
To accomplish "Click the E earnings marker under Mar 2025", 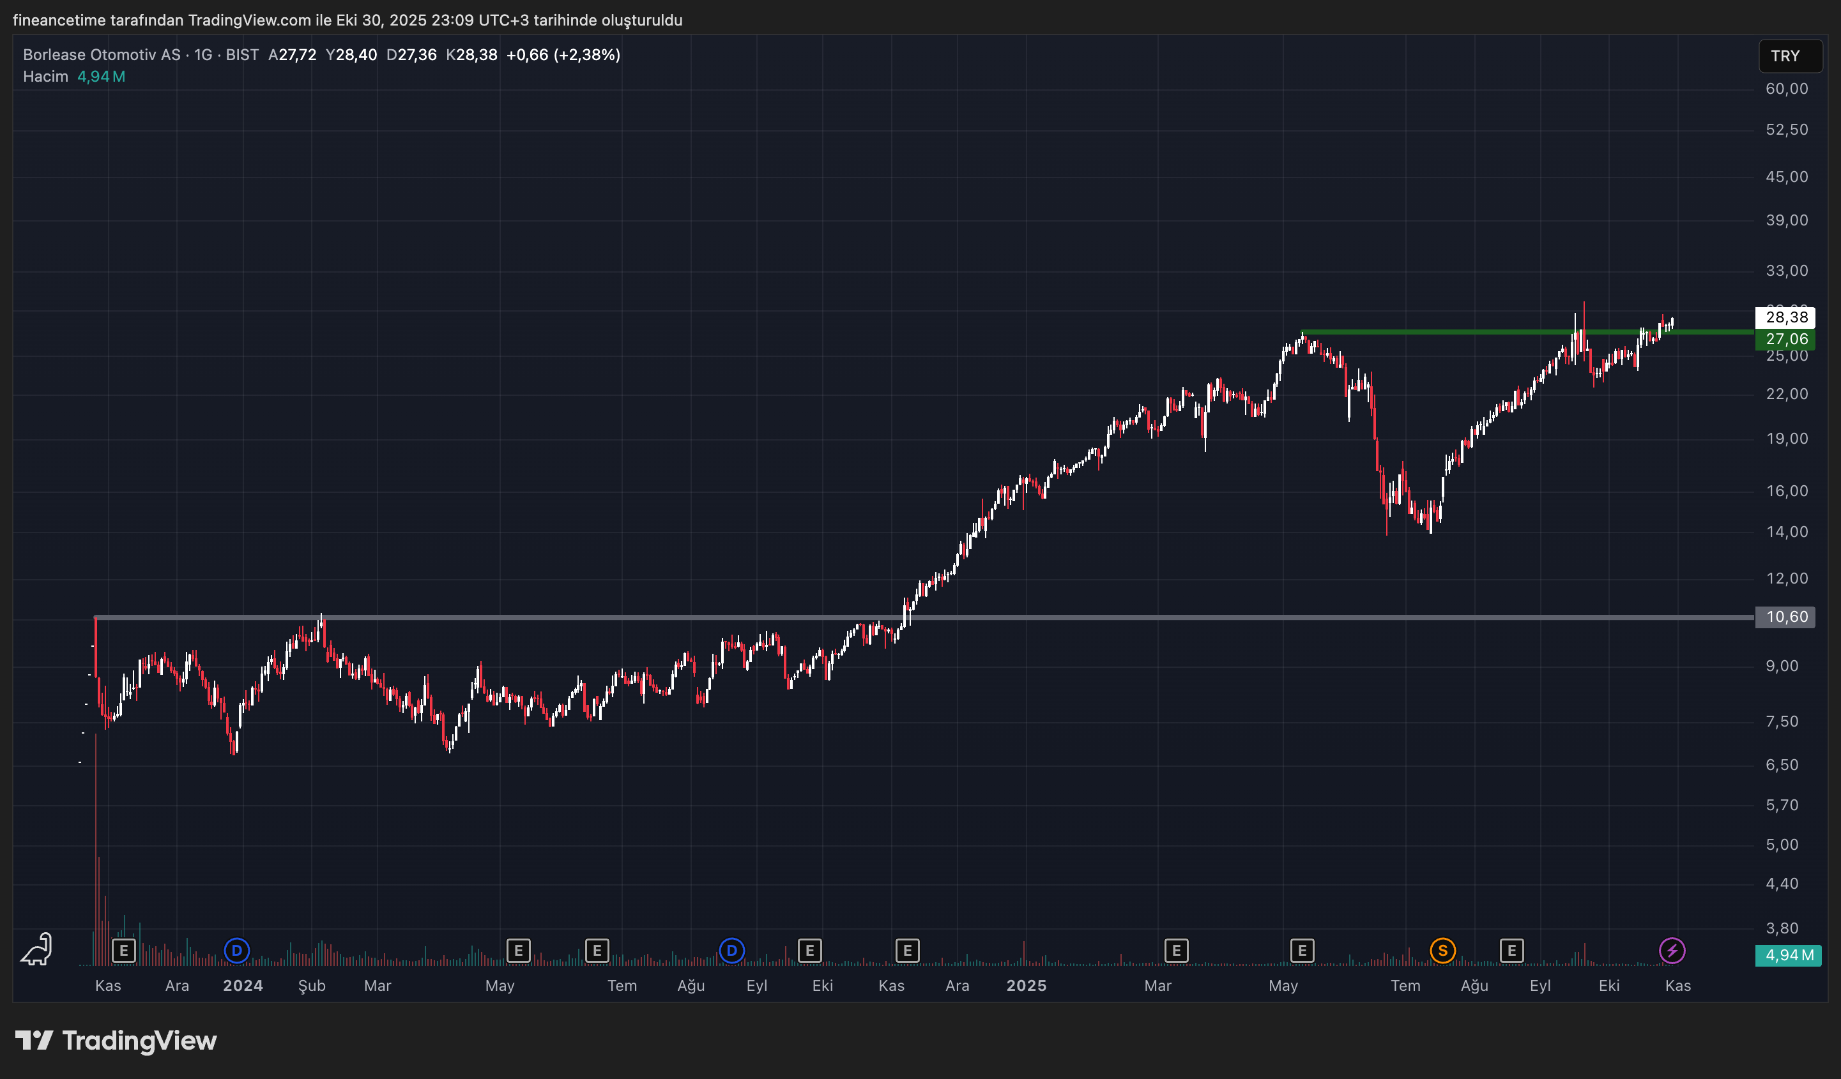I will [x=1175, y=951].
